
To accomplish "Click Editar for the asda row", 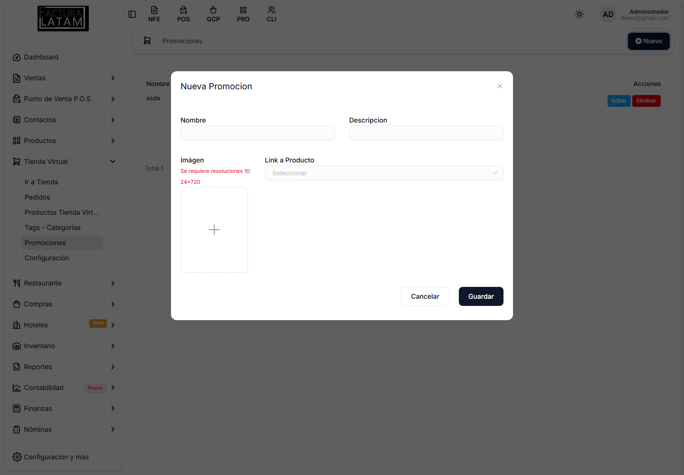I will point(619,101).
